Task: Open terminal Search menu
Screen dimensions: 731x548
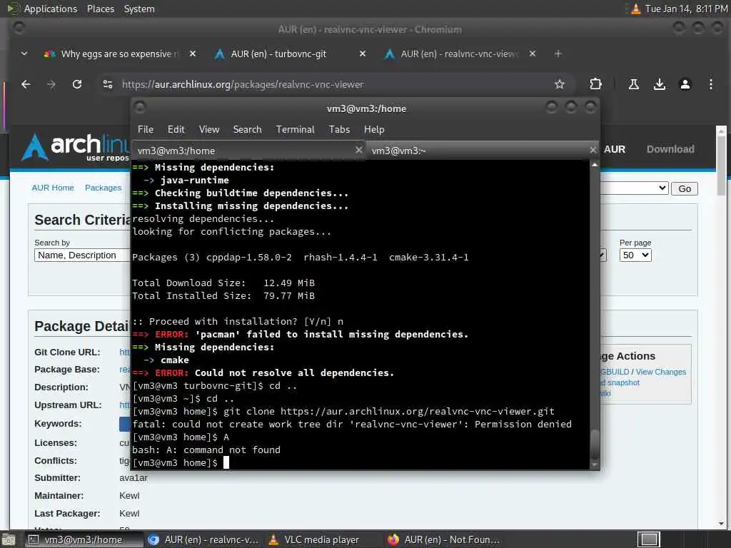Action: 248,130
